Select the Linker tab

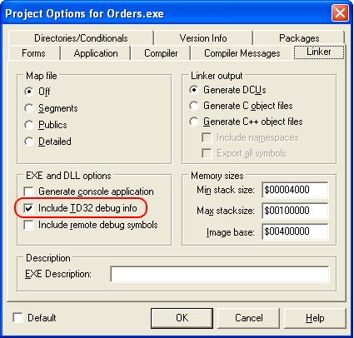[319, 52]
